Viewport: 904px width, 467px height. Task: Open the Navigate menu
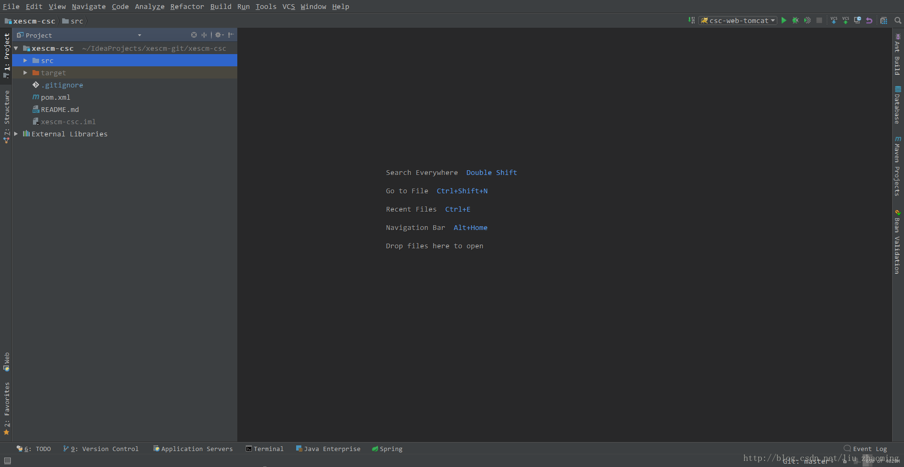click(89, 7)
